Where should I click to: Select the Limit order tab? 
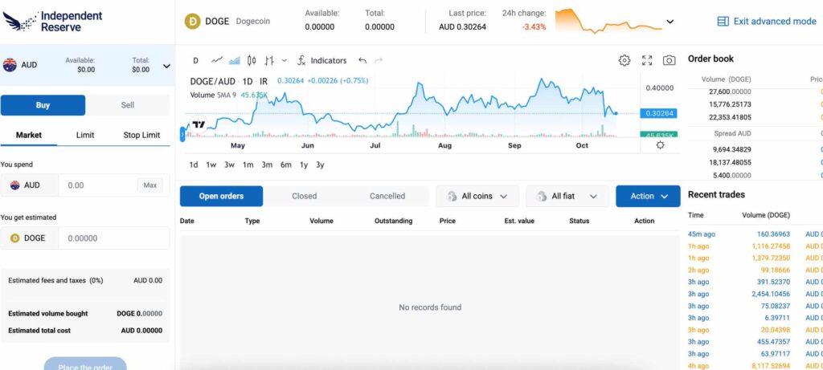coord(85,135)
